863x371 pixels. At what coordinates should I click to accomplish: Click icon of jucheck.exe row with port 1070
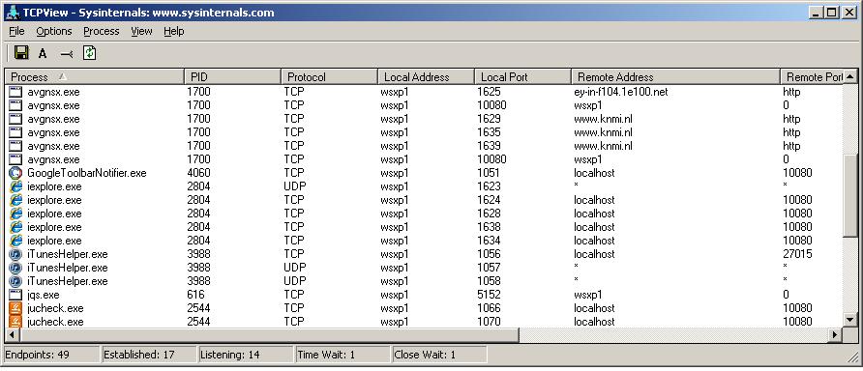(x=15, y=322)
